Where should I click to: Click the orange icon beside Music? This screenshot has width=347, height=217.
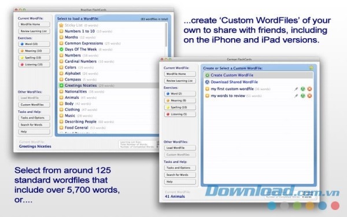[61, 116]
